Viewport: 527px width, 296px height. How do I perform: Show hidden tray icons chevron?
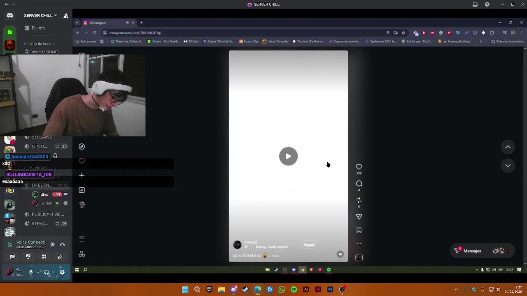[456, 289]
